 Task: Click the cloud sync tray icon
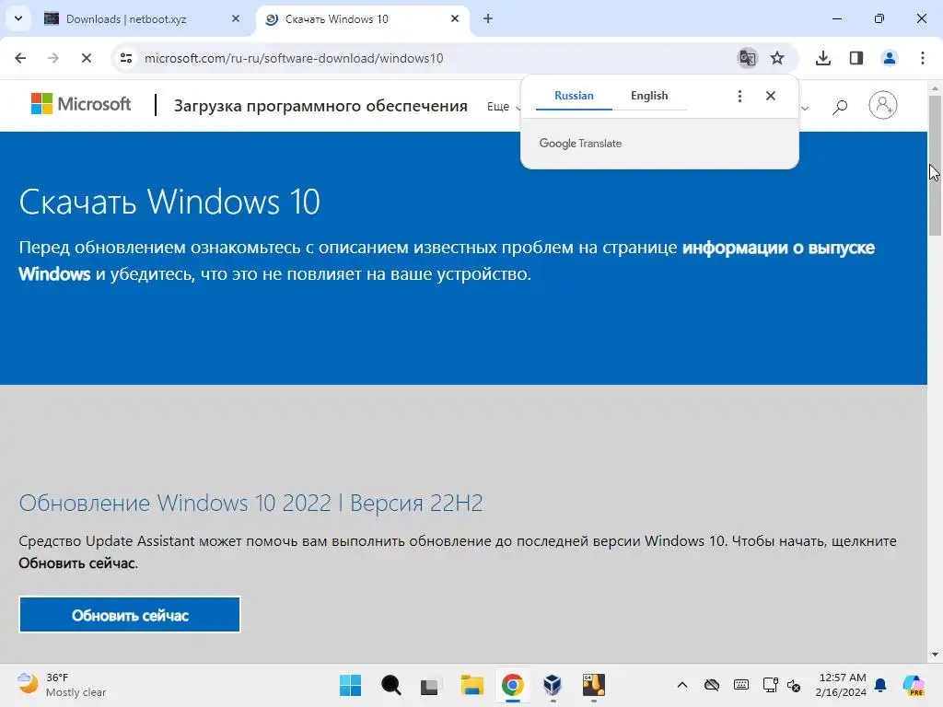[712, 685]
